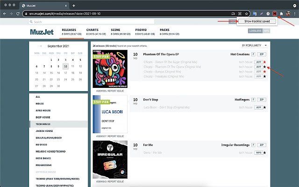
Task: Select September 3 in the calendar
Action: pos(65,60)
